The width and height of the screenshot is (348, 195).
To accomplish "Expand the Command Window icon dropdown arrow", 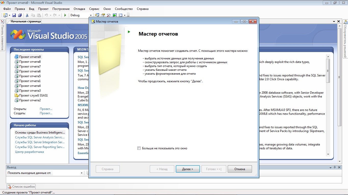I will [x=125, y=15].
